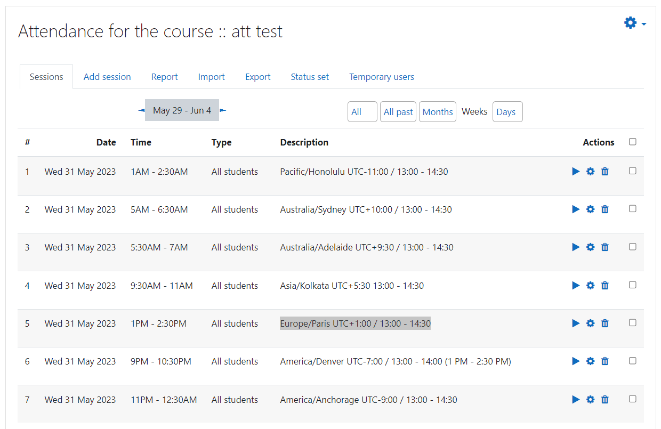Screen dimensions: 661x429
Task: Go to the previous week with the left arrow
Action: click(x=141, y=110)
